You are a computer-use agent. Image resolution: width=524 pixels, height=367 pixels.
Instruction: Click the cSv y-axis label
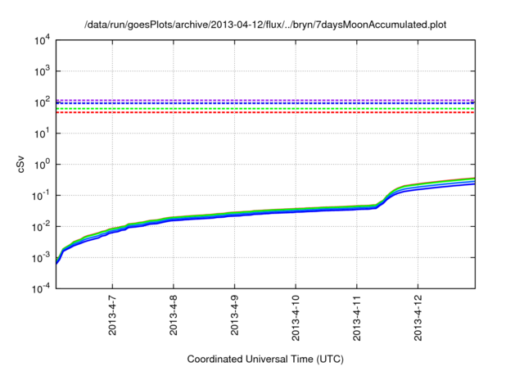point(20,165)
